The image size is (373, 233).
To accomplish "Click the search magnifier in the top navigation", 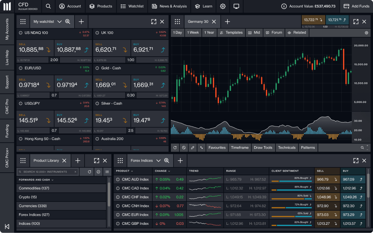I will point(48,6).
